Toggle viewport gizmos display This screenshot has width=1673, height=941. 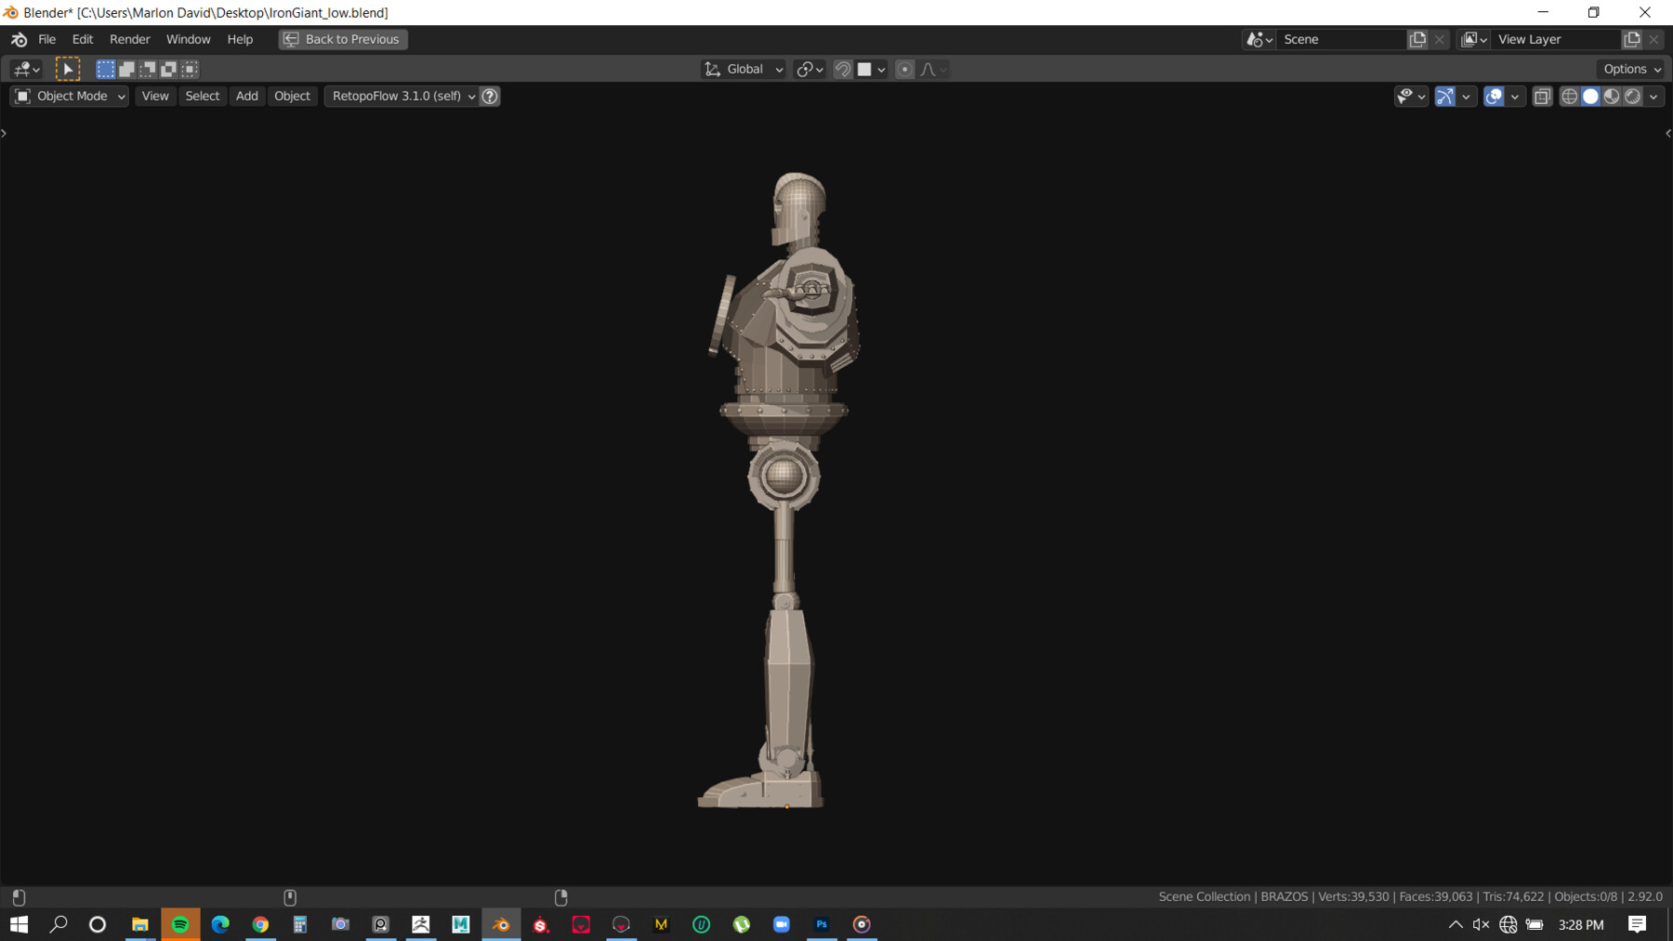pos(1444,97)
